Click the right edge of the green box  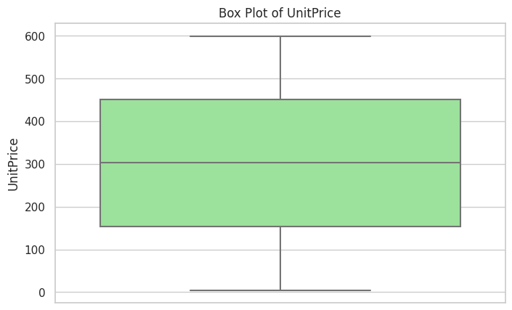[460, 163]
